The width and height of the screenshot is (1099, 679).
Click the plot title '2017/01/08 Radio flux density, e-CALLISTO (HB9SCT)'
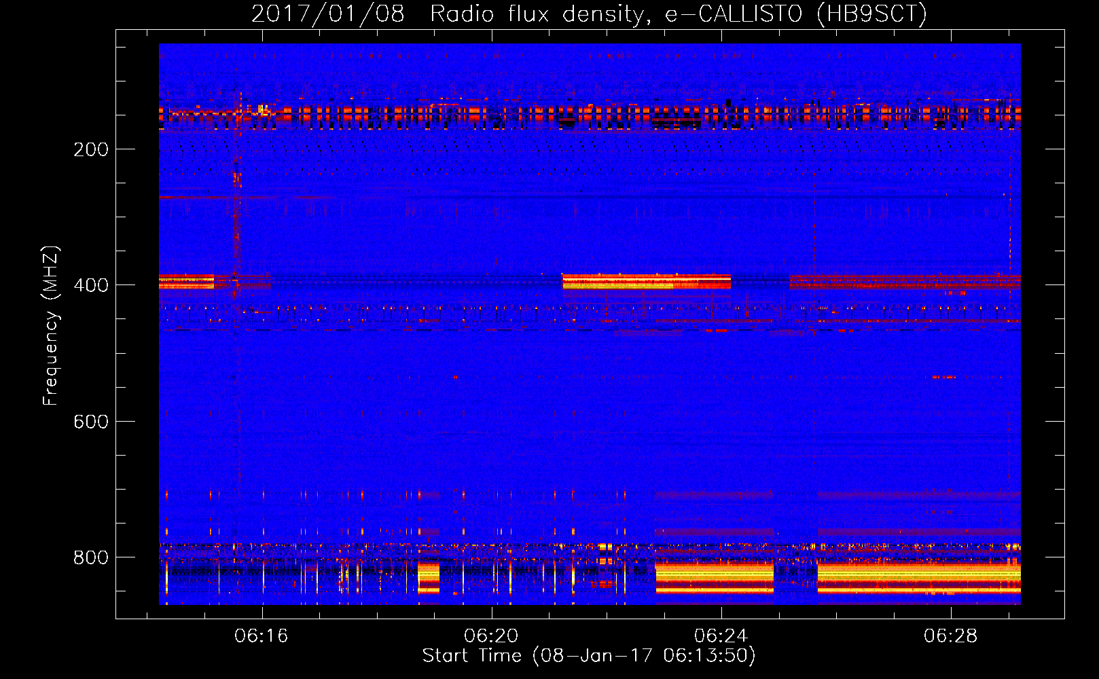tap(589, 14)
